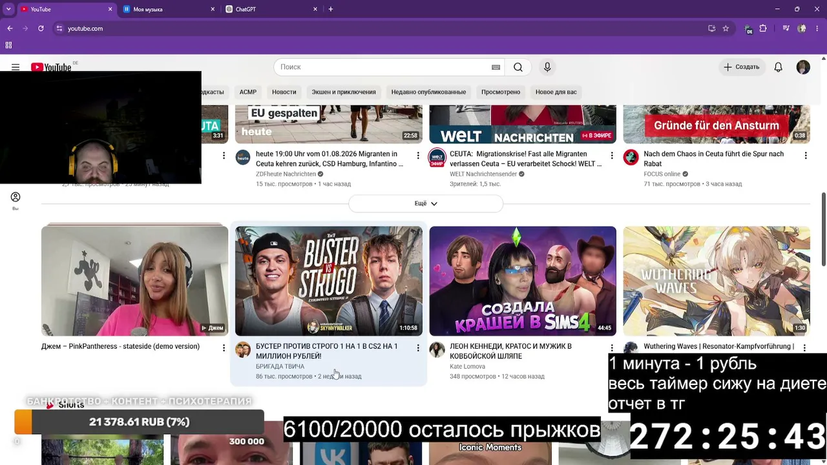827x465 pixels.
Task: Open options menu for Wuthering Waves video
Action: pyautogui.click(x=804, y=348)
